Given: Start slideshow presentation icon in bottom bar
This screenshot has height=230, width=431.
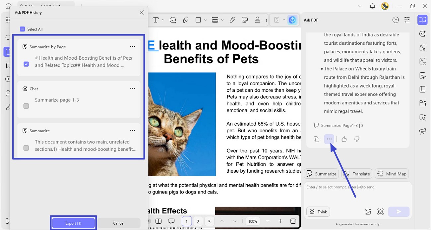Looking at the screenshot, I should pos(171,221).
